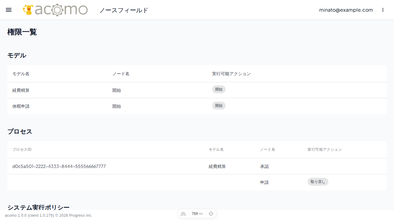Click the 開始 node name in 休暇申請 row
The image size is (394, 221).
click(117, 106)
